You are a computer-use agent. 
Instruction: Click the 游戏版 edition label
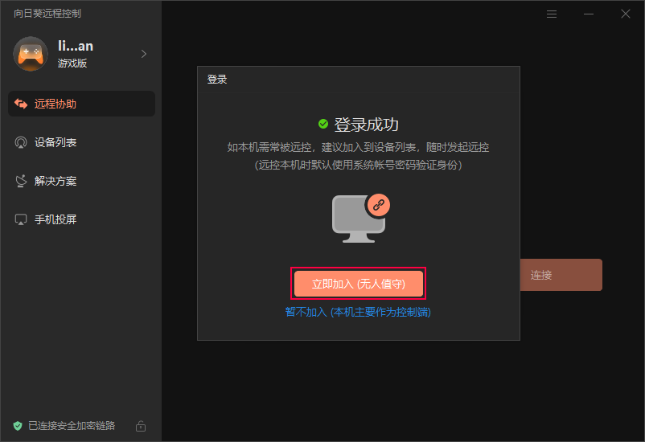(x=72, y=63)
